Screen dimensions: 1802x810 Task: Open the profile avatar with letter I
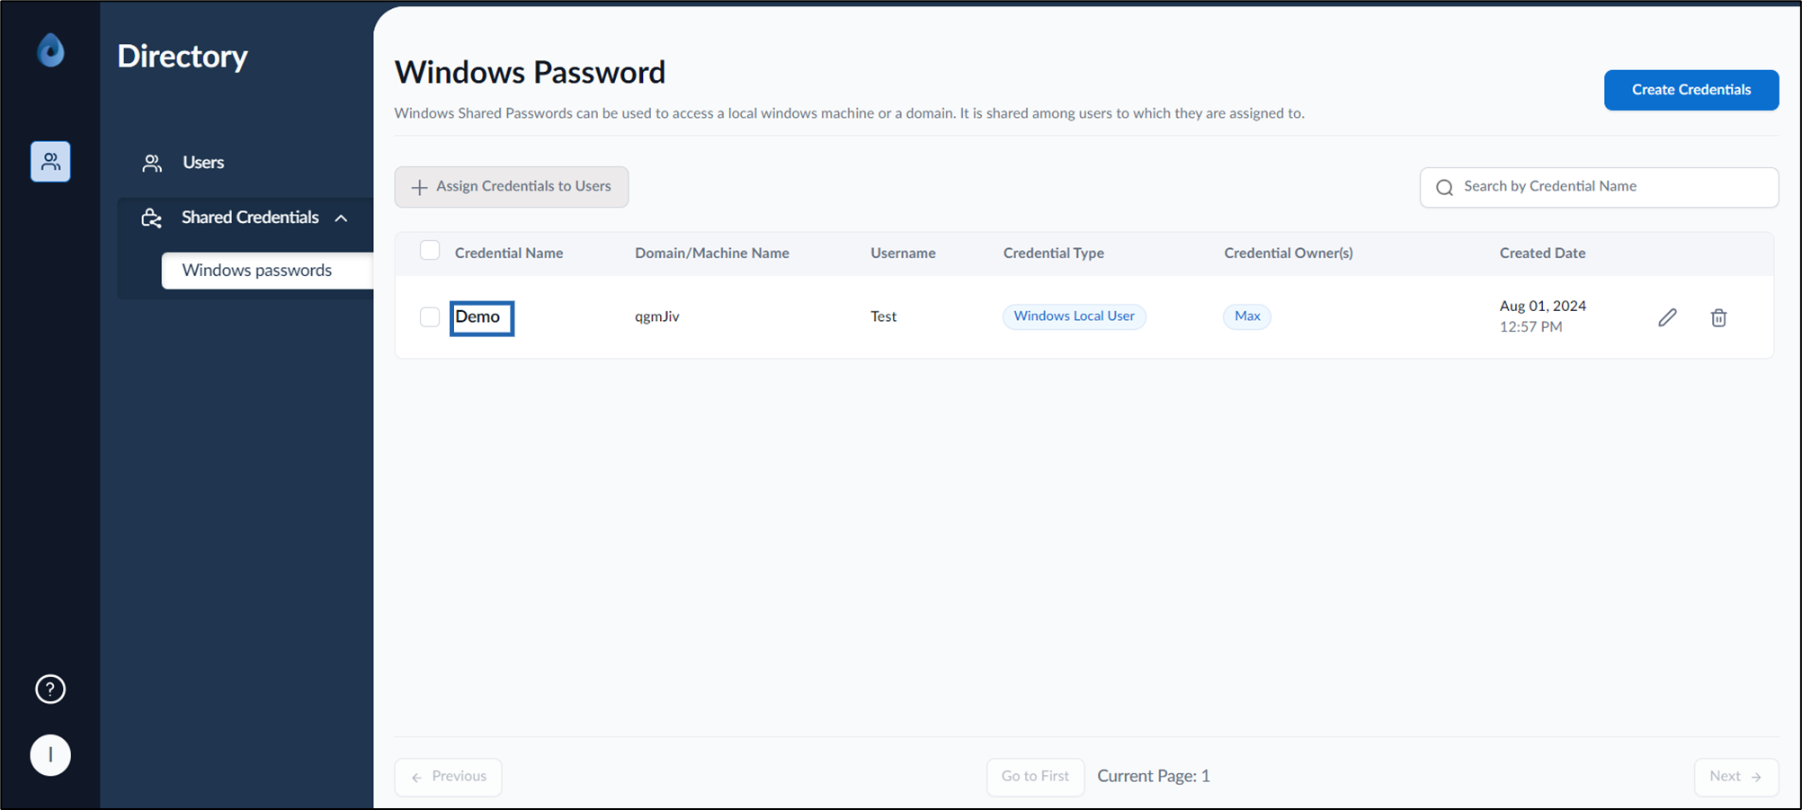50,755
